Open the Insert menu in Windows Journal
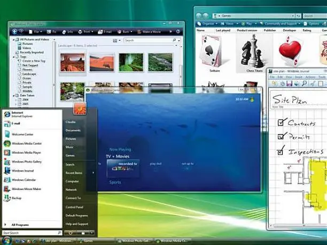327x245 pixels. [x=299, y=77]
